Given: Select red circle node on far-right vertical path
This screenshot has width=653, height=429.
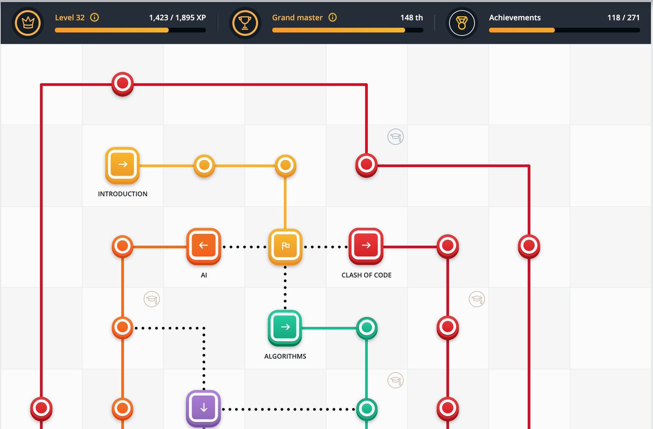Looking at the screenshot, I should click(x=528, y=247).
